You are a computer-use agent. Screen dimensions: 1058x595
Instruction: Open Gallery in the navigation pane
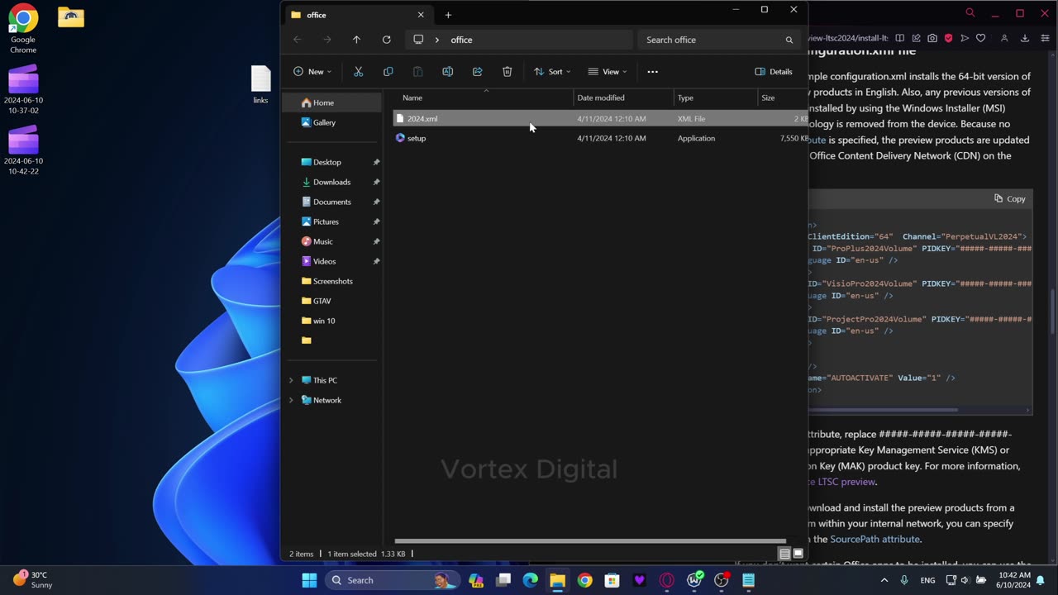tap(331, 122)
